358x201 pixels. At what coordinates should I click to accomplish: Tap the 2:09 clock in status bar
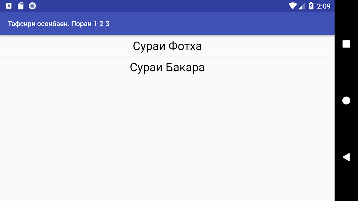(324, 6)
